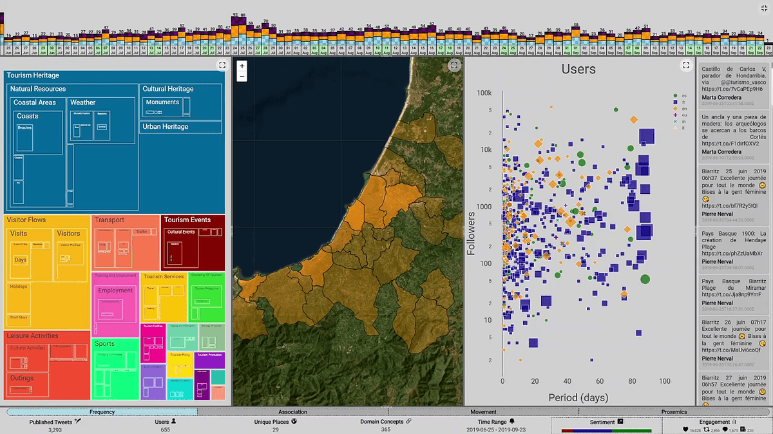Zoom out on the map
Image resolution: width=773 pixels, height=434 pixels.
pos(242,76)
